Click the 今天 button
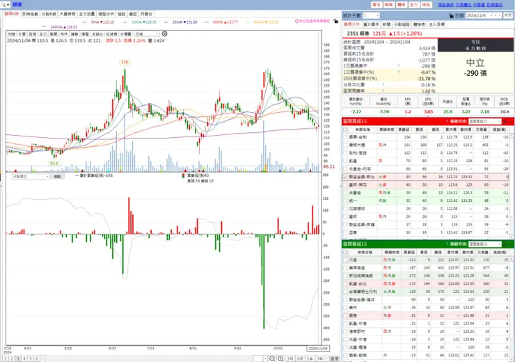Image resolution: width=515 pixels, height=362 pixels. (508, 15)
